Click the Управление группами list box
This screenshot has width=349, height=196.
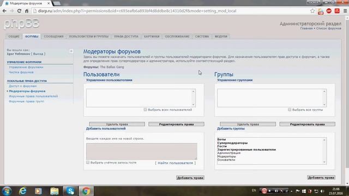272,98
